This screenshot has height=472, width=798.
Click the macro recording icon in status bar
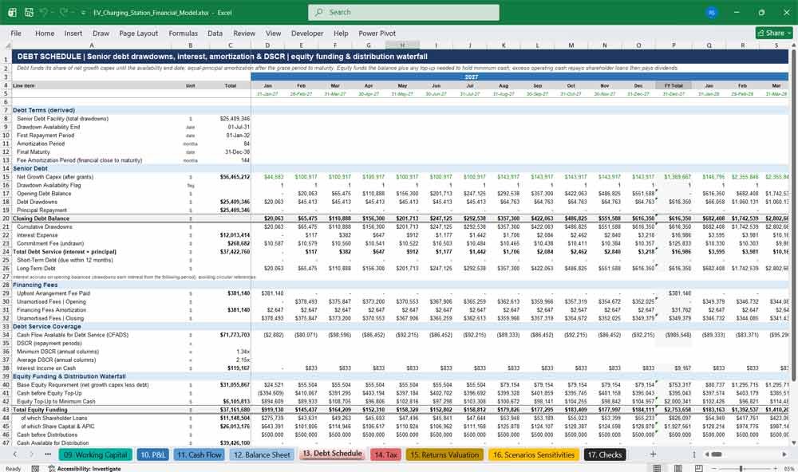click(x=35, y=469)
